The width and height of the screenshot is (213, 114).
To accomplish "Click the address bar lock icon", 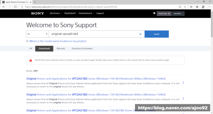I will 22,7.
